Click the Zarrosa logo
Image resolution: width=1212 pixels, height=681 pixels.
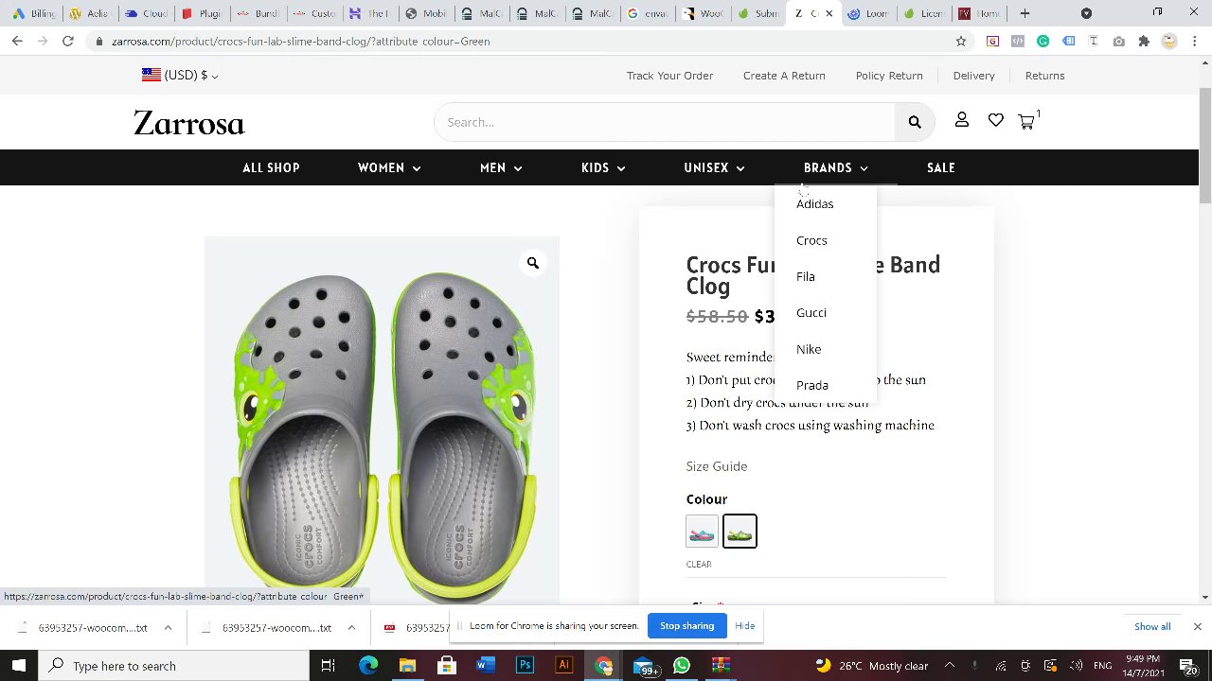[189, 123]
